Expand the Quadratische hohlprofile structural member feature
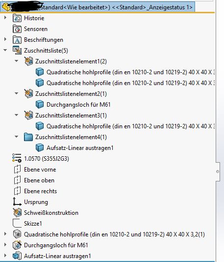Screen dimensions: 224x262 (x=5, y=234)
